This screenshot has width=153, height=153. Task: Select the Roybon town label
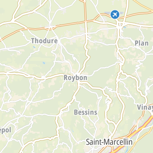pos(75,78)
